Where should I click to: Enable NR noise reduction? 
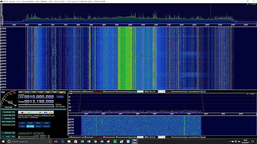click(22, 123)
